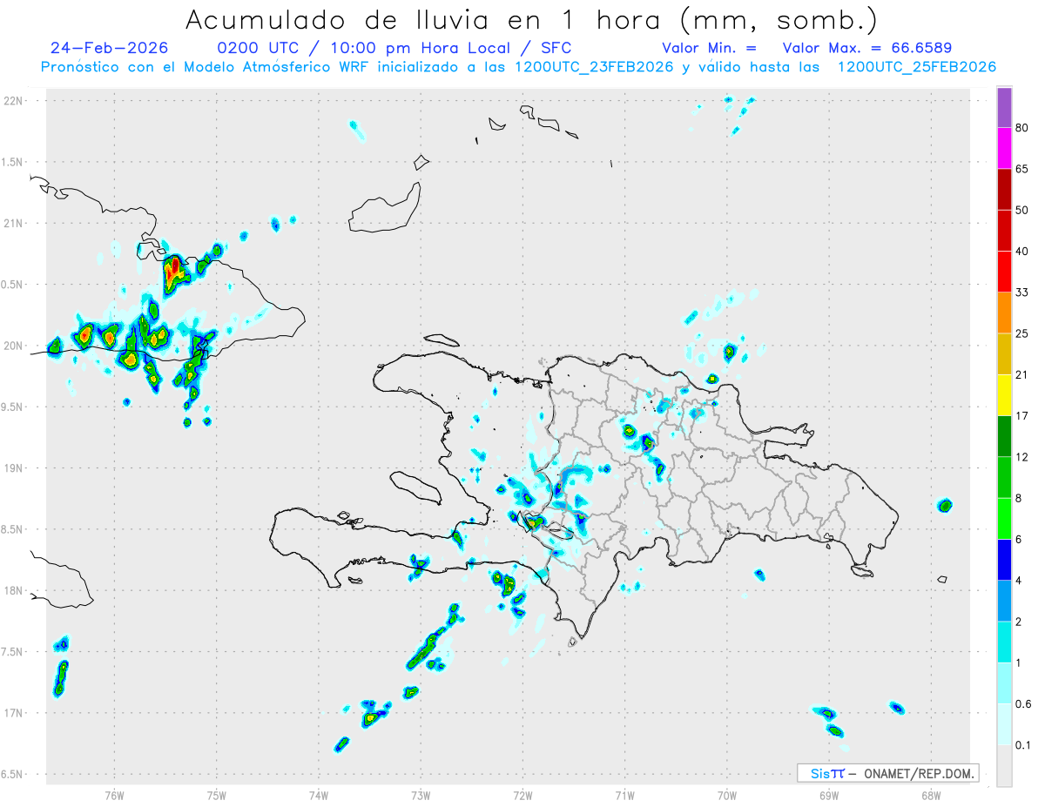This screenshot has width=1045, height=807.
Task: Click the legend value "50"
Action: click(1022, 210)
